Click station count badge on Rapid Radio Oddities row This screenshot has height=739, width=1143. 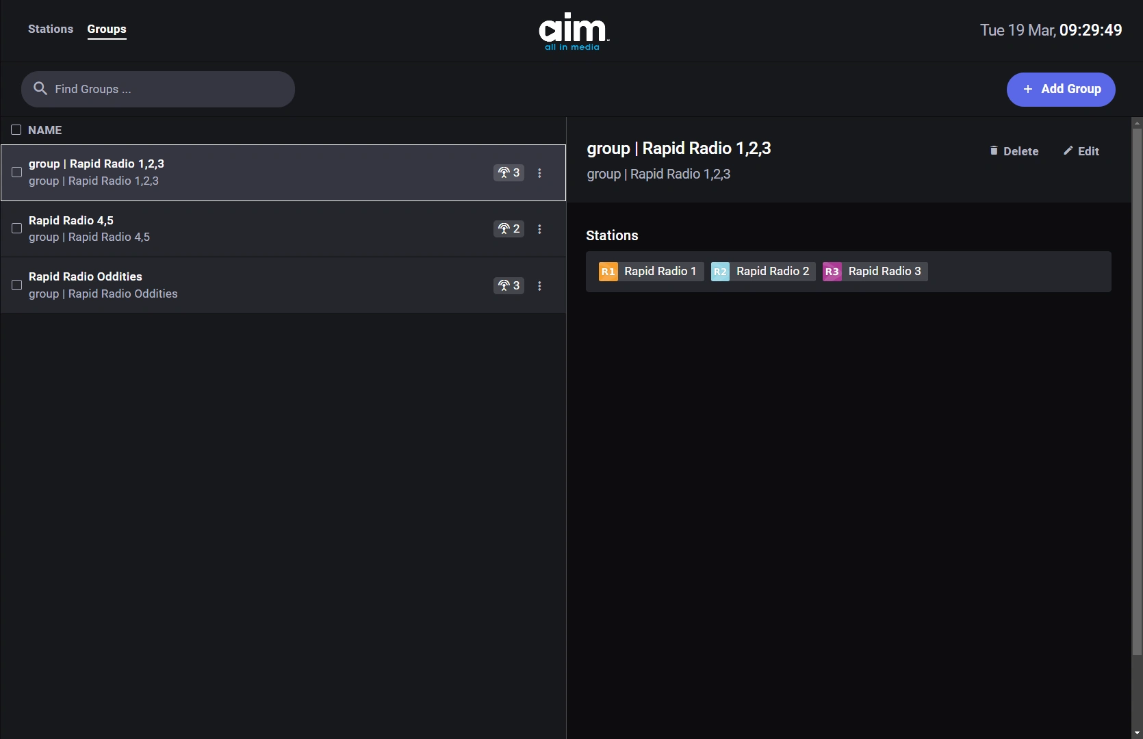click(x=509, y=285)
